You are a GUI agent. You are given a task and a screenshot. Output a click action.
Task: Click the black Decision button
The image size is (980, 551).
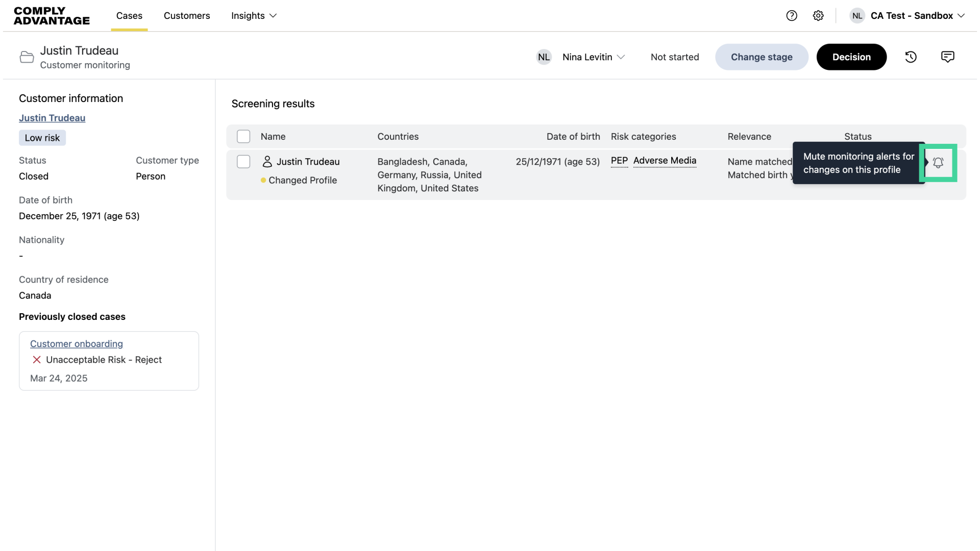(x=851, y=57)
